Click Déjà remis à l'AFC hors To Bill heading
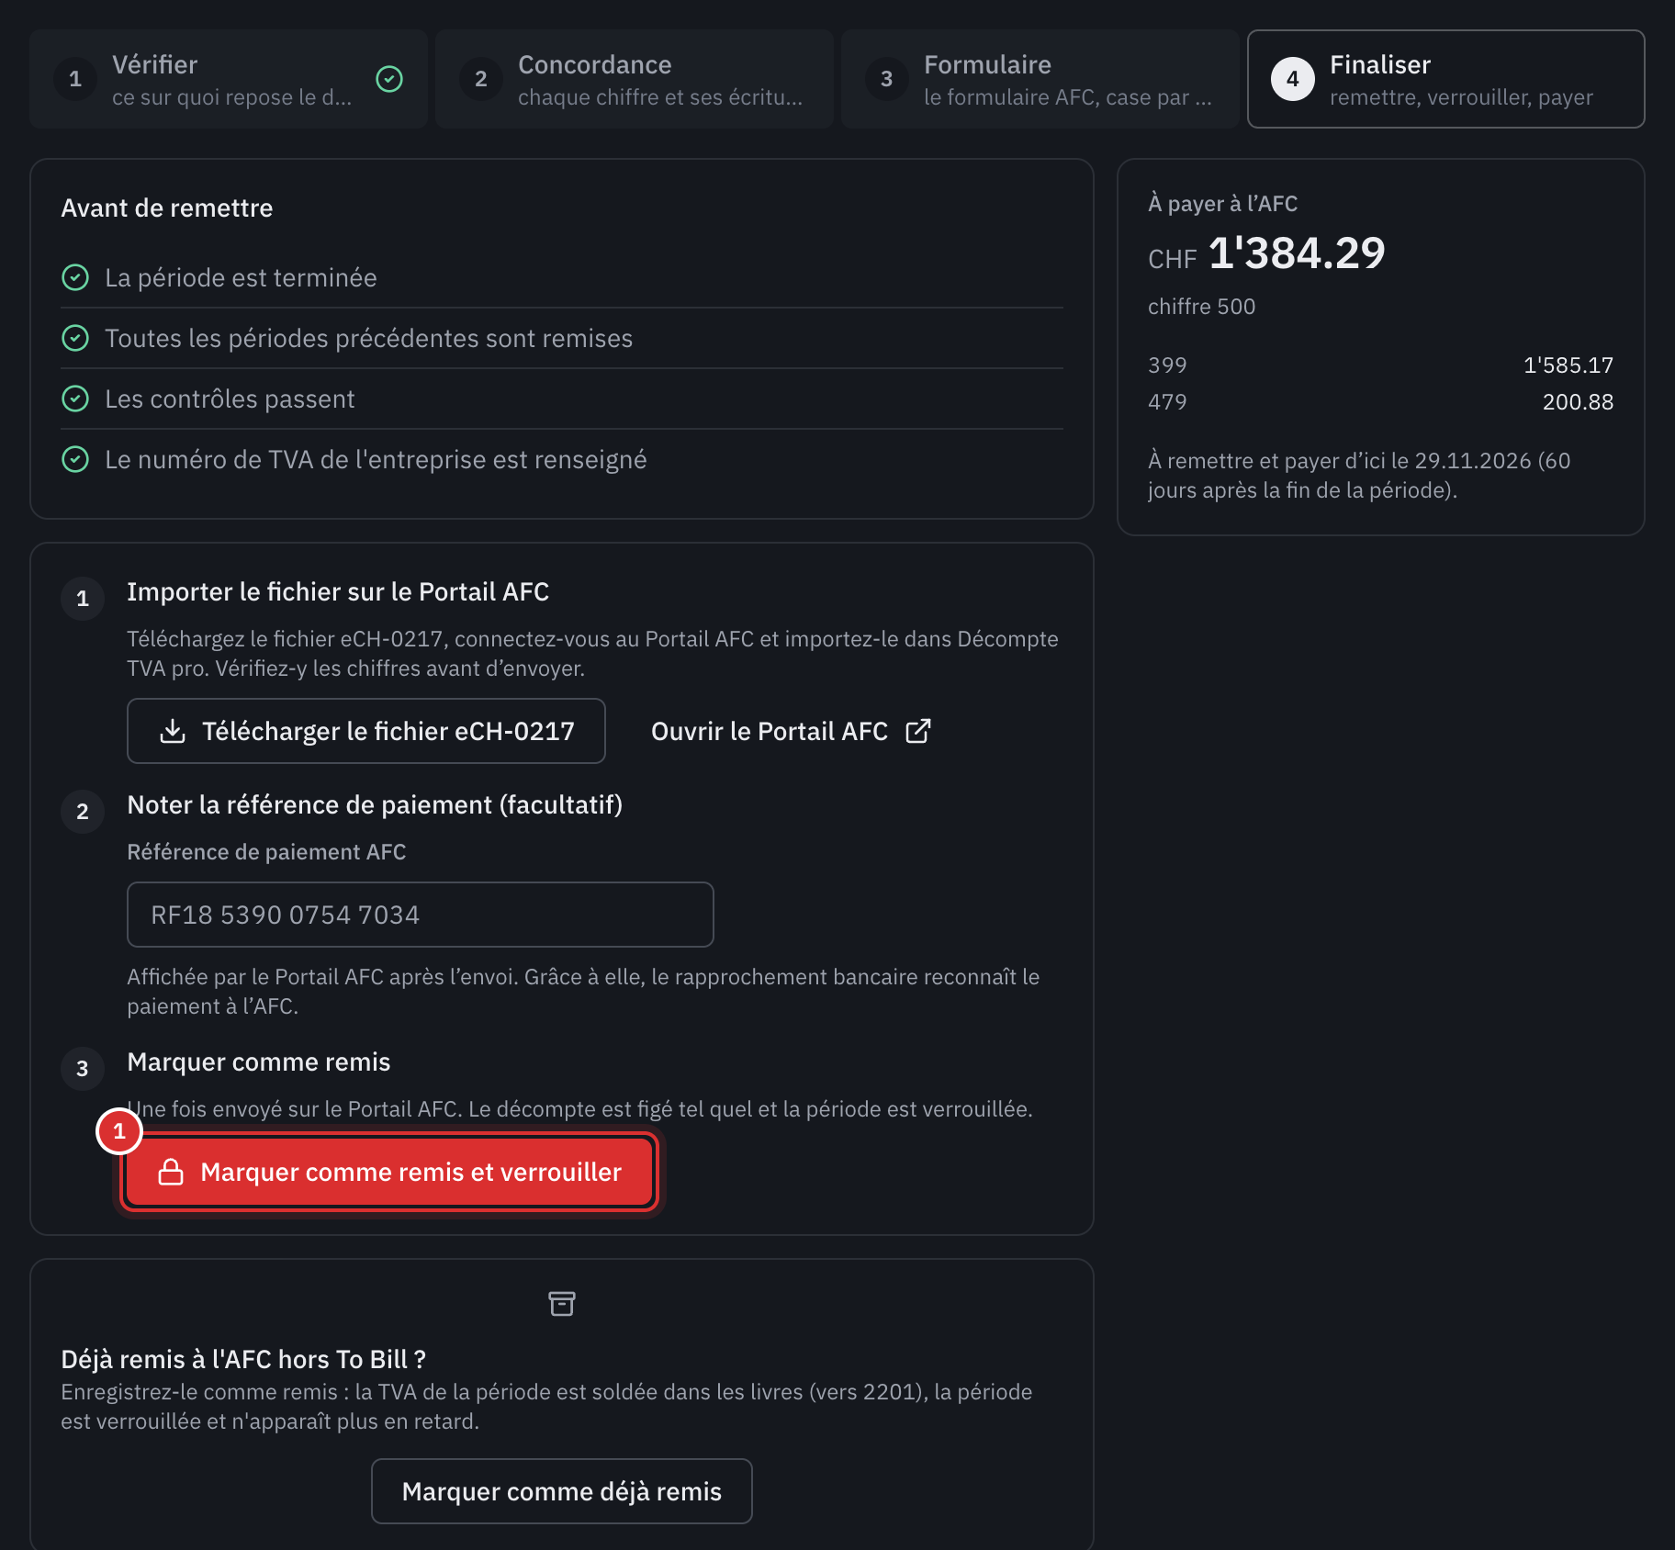1675x1550 pixels. click(243, 1359)
